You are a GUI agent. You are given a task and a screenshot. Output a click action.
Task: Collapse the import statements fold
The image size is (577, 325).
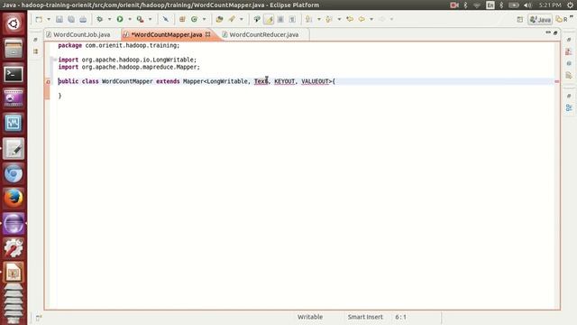54,60
